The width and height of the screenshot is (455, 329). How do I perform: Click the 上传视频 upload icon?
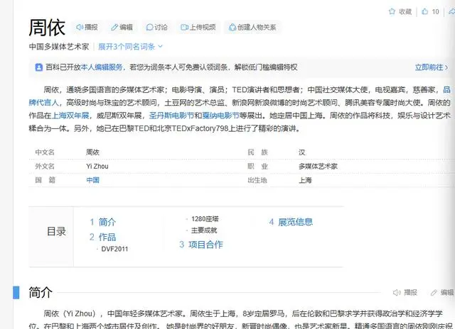pyautogui.click(x=183, y=28)
